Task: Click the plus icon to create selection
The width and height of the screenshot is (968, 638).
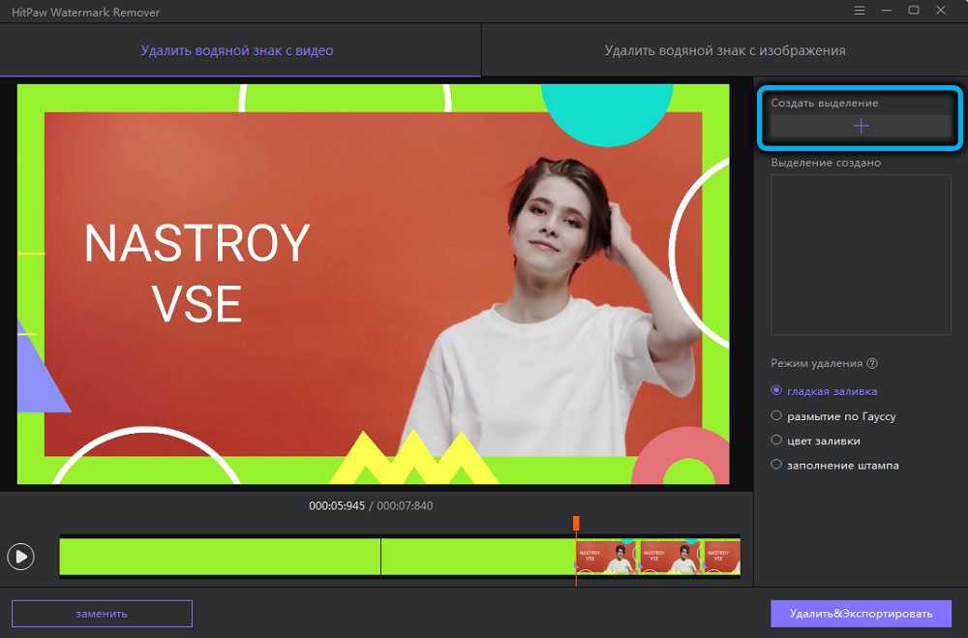Action: coord(861,126)
